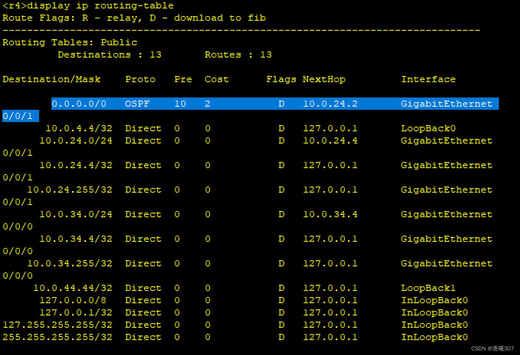This screenshot has width=520, height=355.
Task: Click the destination 10.0.34.4/32
Action: [x=76, y=239]
